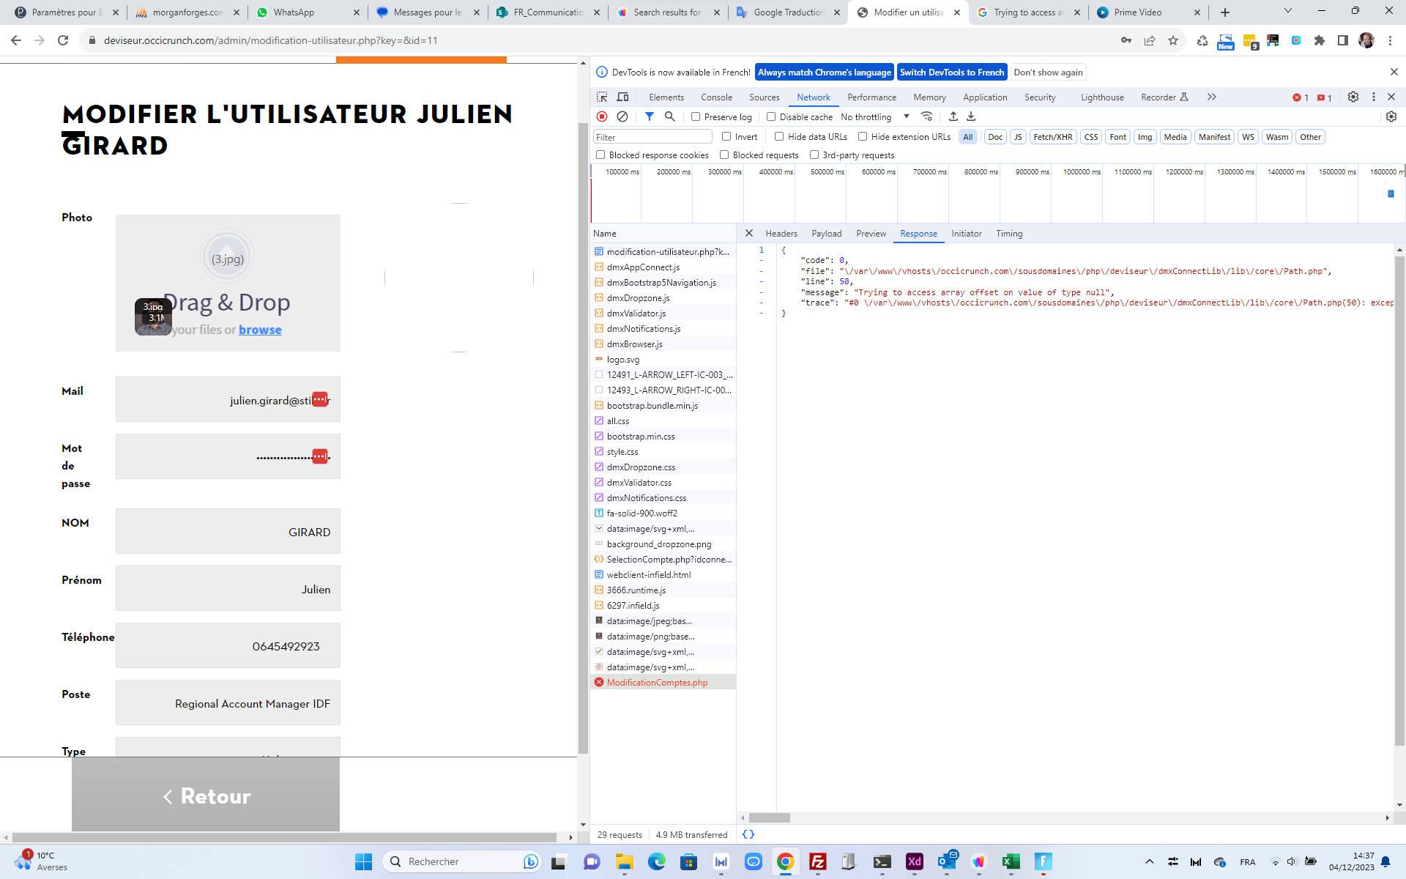The height and width of the screenshot is (879, 1406).
Task: Toggle the network filter funnel icon
Action: coord(649,116)
